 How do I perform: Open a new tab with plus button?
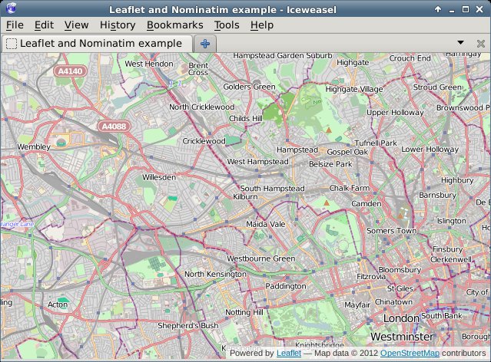pos(205,44)
